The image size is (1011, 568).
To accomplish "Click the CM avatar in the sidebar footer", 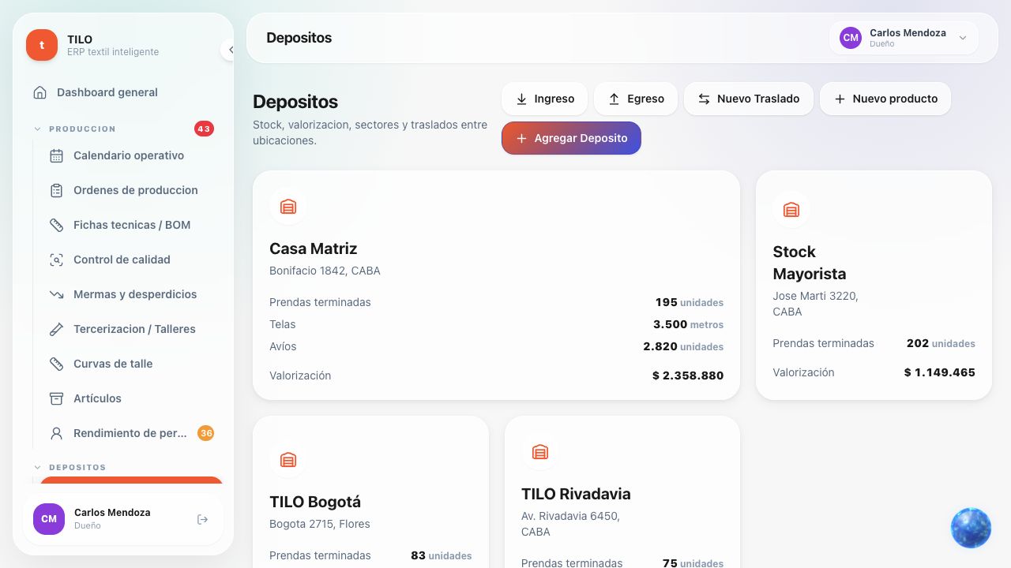I will (x=49, y=519).
